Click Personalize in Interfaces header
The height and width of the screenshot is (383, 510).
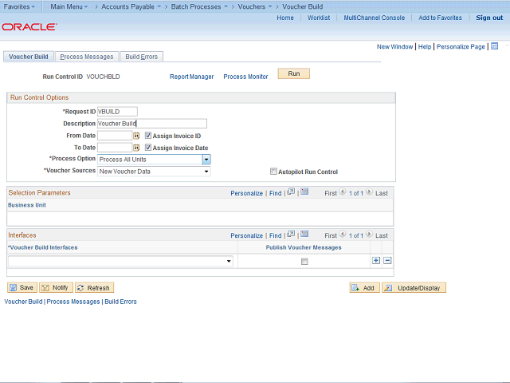pos(246,235)
